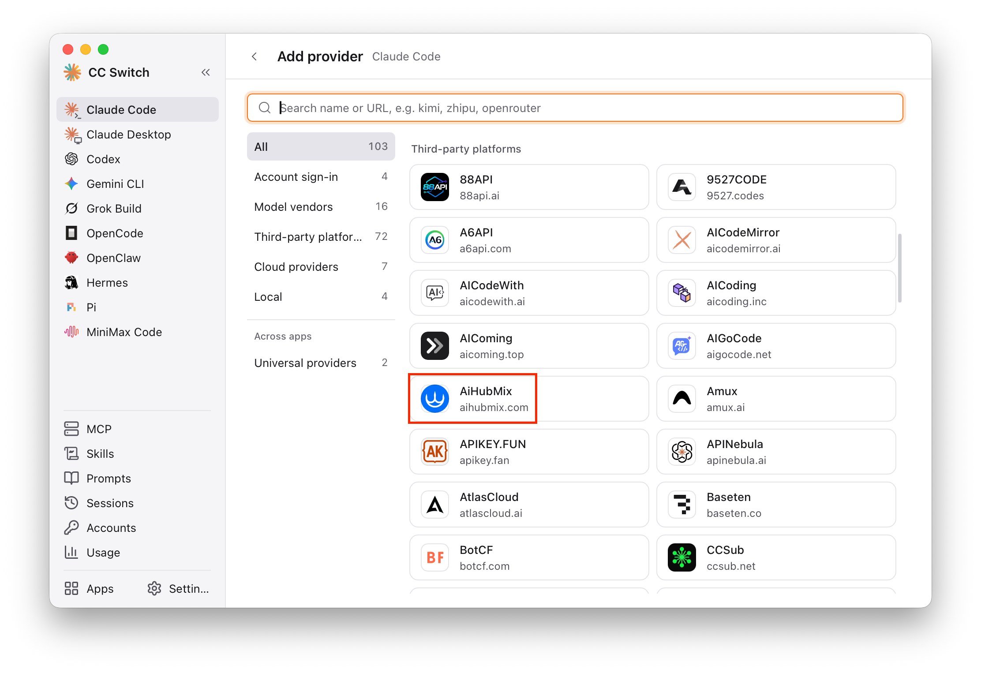
Task: Click the 88api.ai URL text
Action: coord(479,195)
